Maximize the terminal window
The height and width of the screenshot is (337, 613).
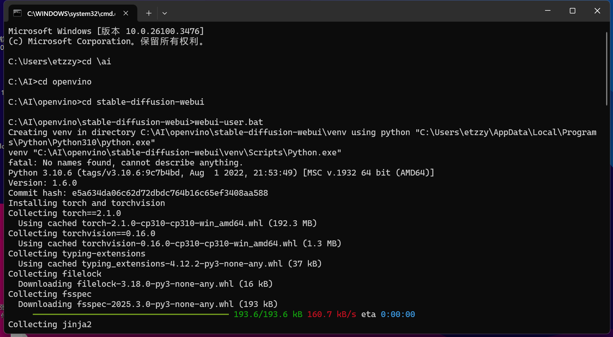pos(572,11)
